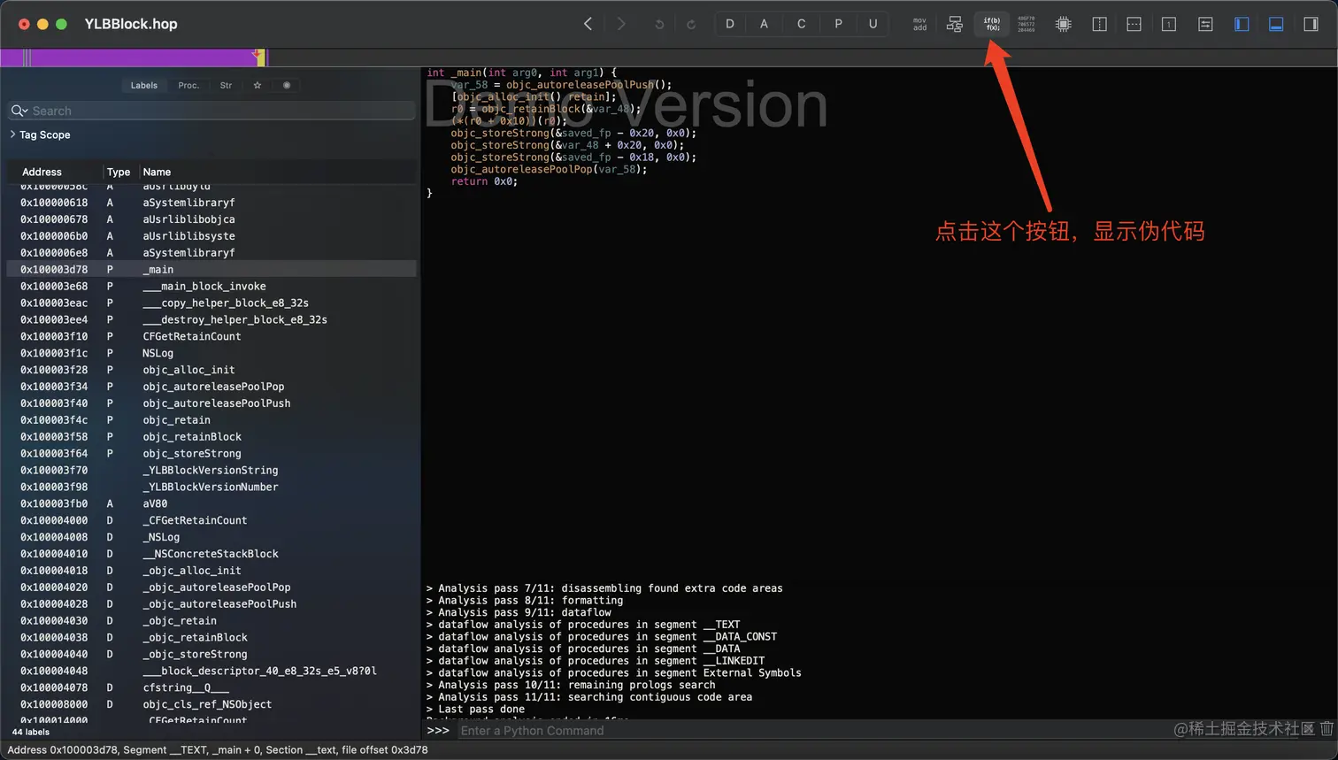Select __NSConcreteStackBlock data row
Viewport: 1338px width, 760px height.
click(211, 554)
